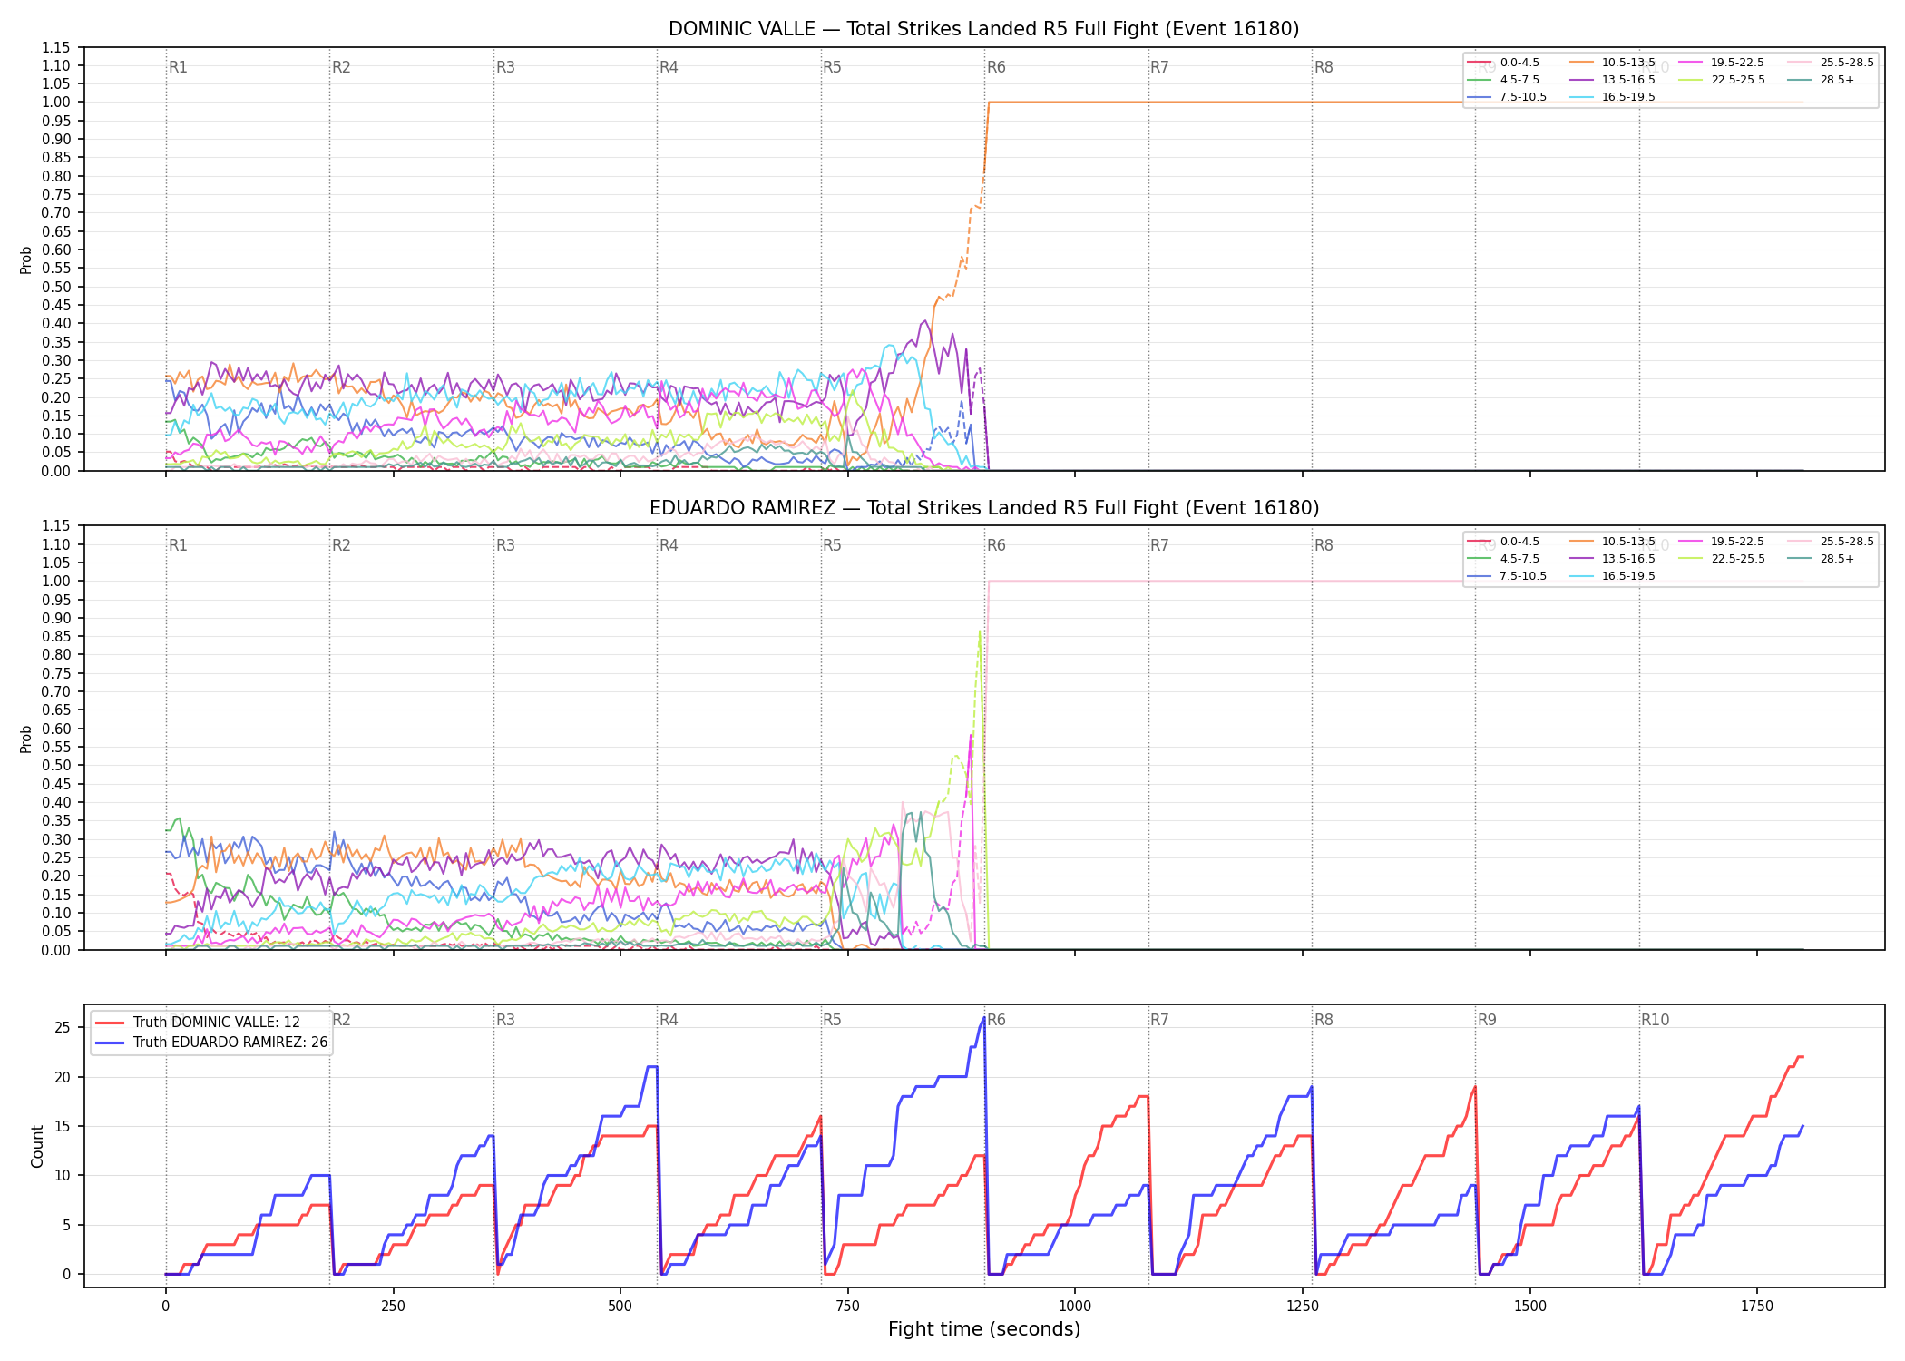Select '28.5+' legend entry in Valle chart
This screenshot has height=1361, width=1905.
[1822, 80]
